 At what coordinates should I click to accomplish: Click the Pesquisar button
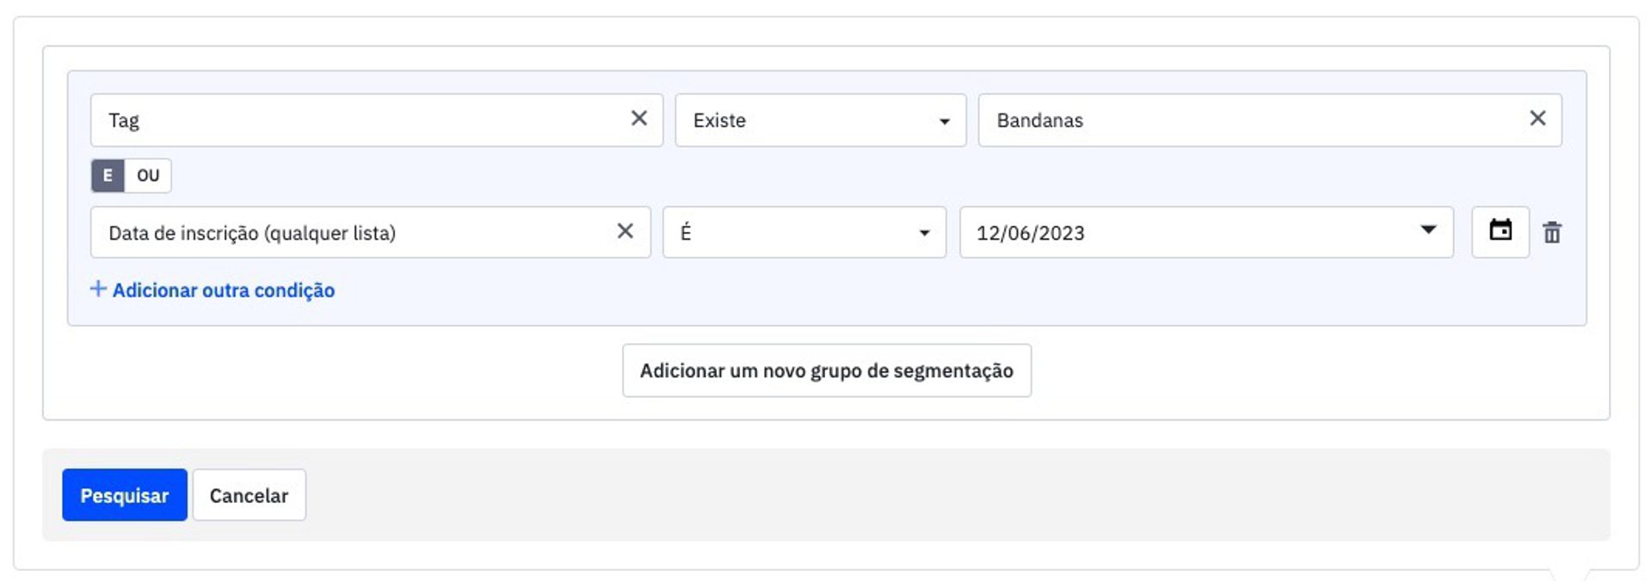pos(124,495)
